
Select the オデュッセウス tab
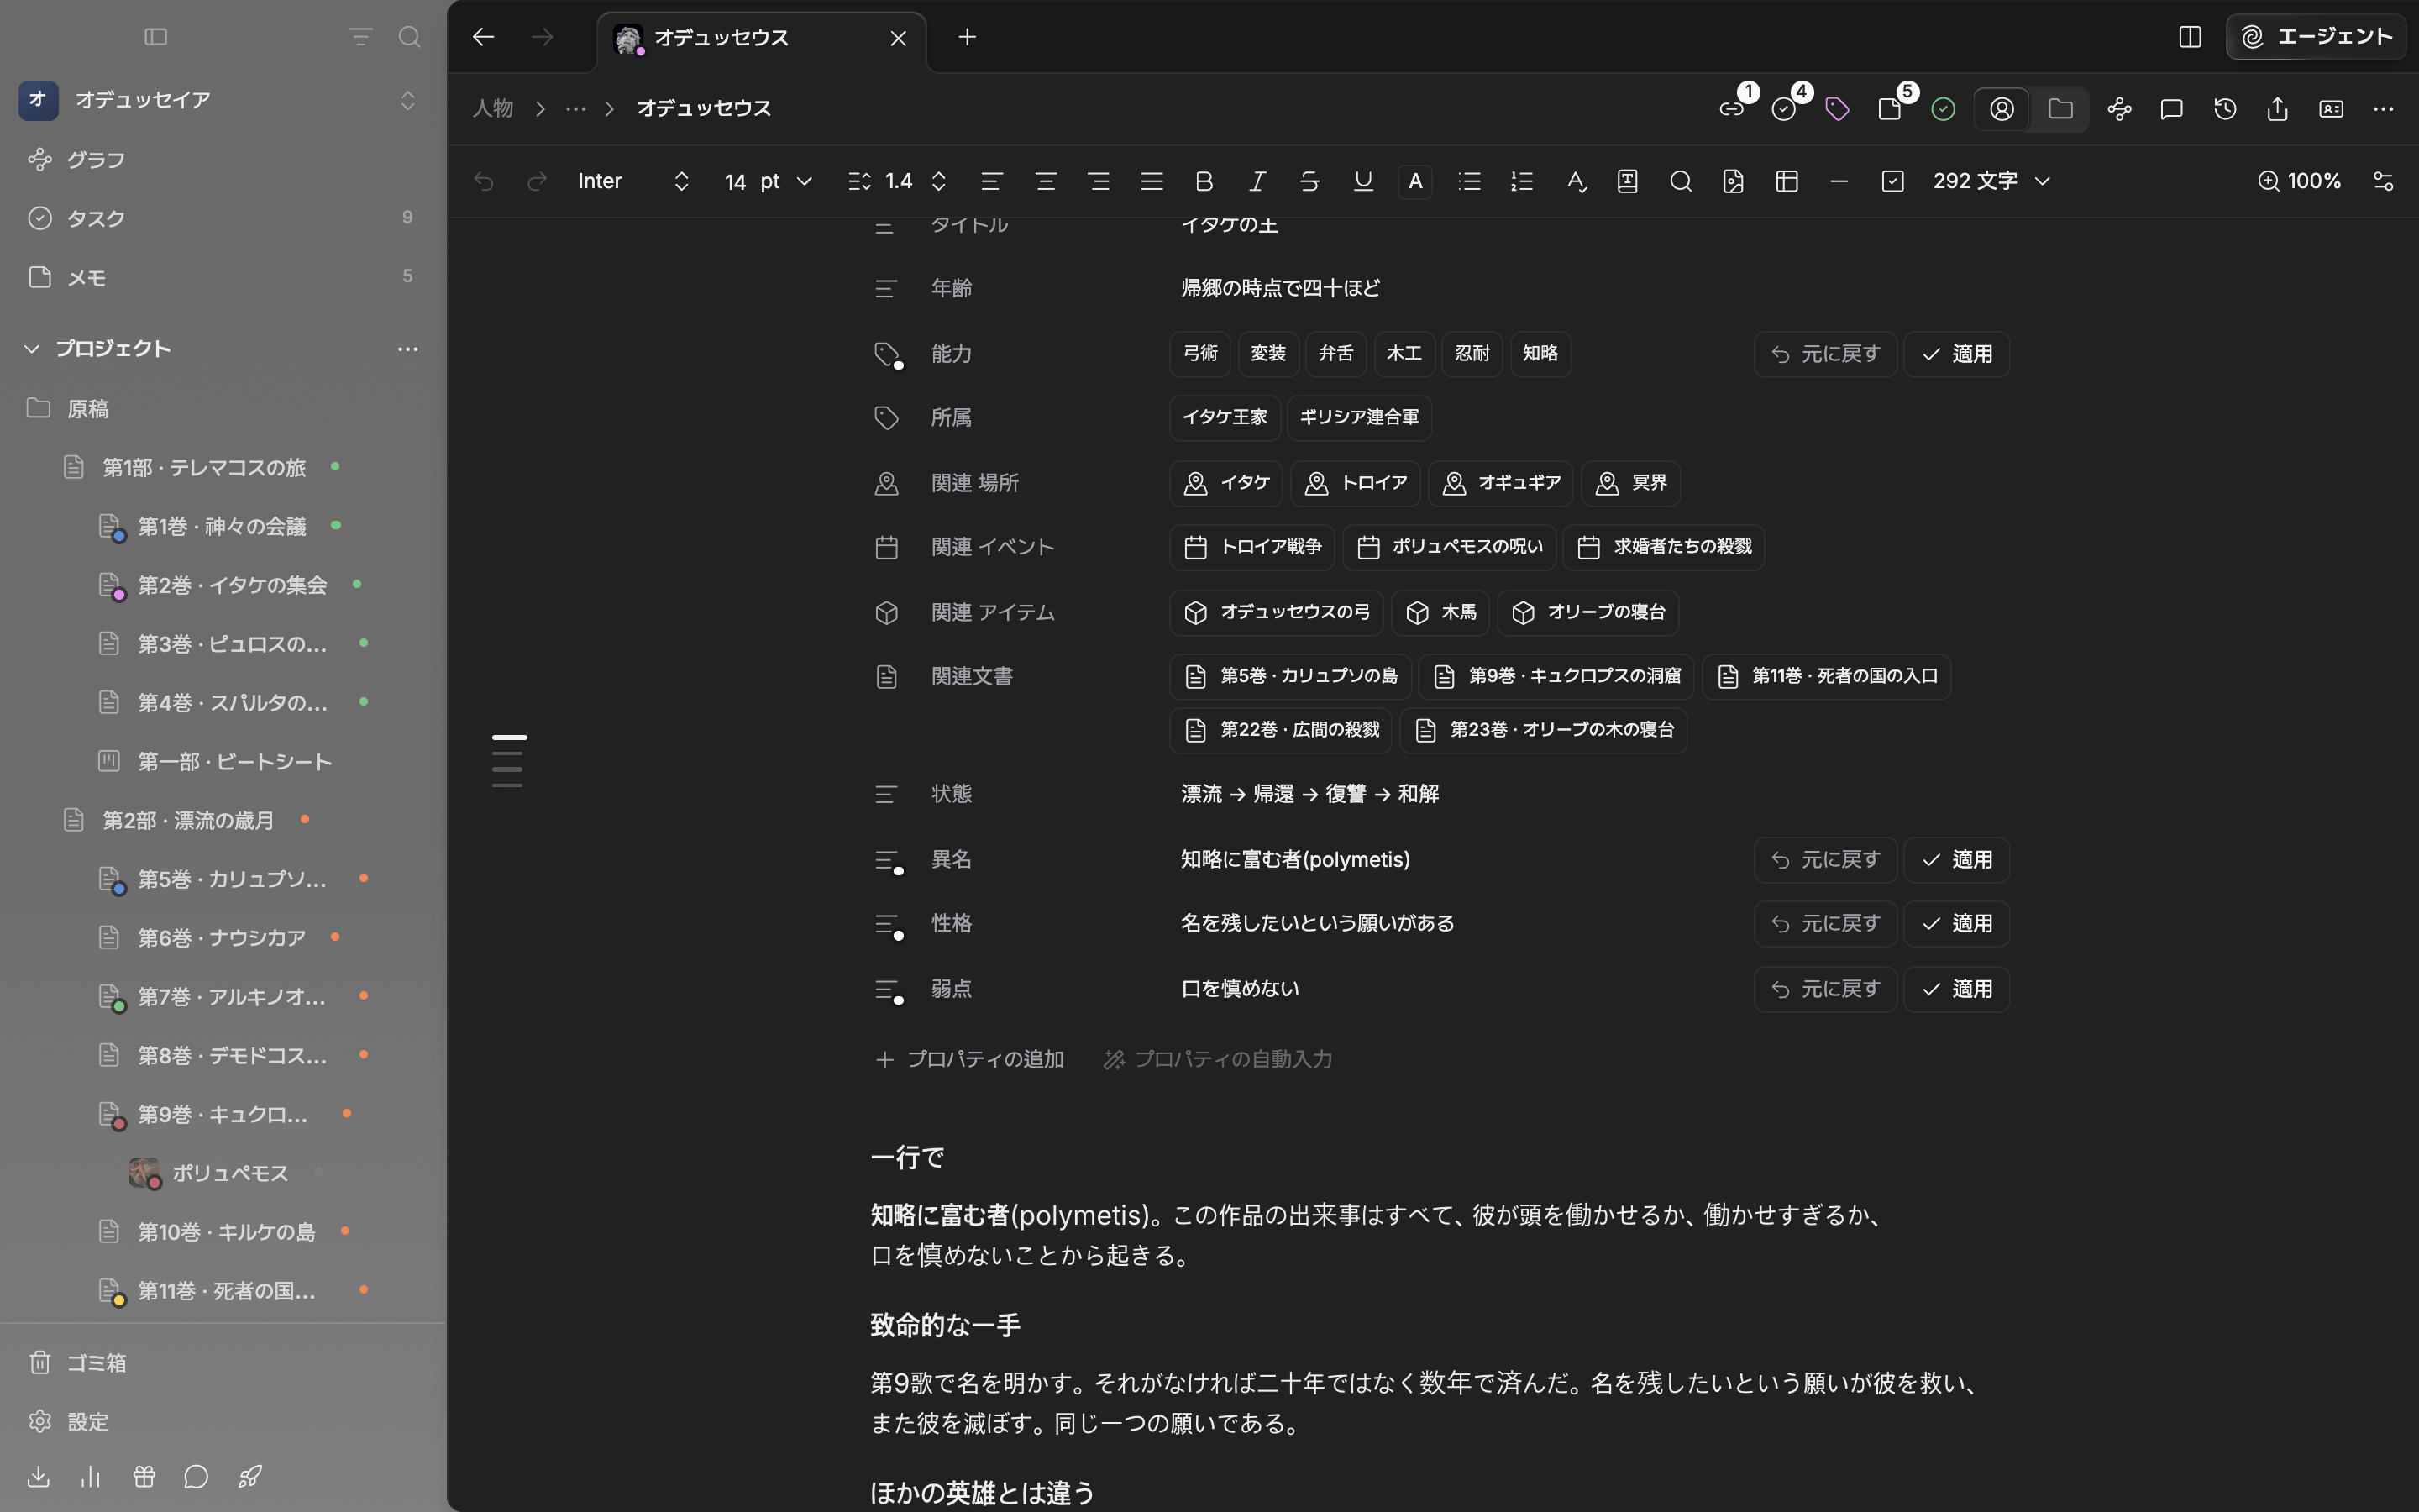click(762, 38)
